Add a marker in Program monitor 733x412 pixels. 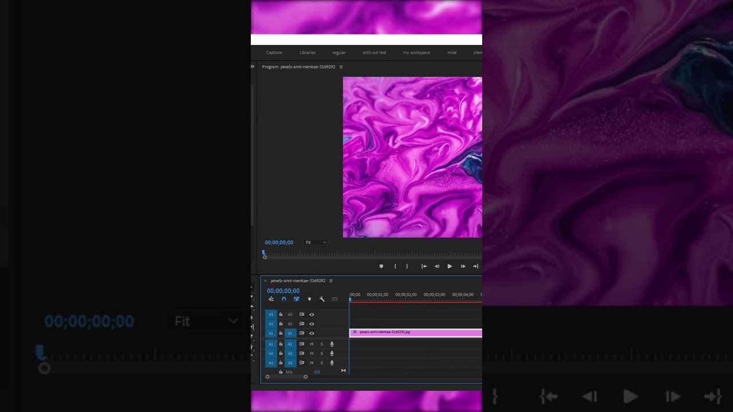click(x=381, y=266)
